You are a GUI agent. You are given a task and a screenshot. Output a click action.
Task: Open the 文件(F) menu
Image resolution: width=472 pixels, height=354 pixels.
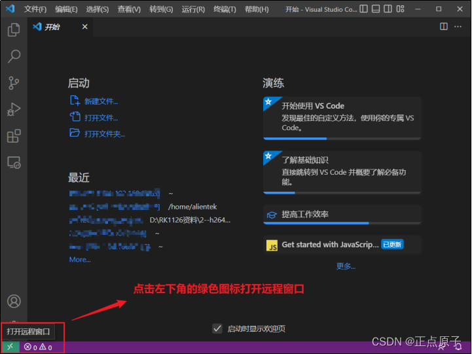click(35, 9)
